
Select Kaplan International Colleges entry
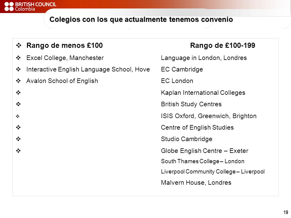tap(203, 93)
